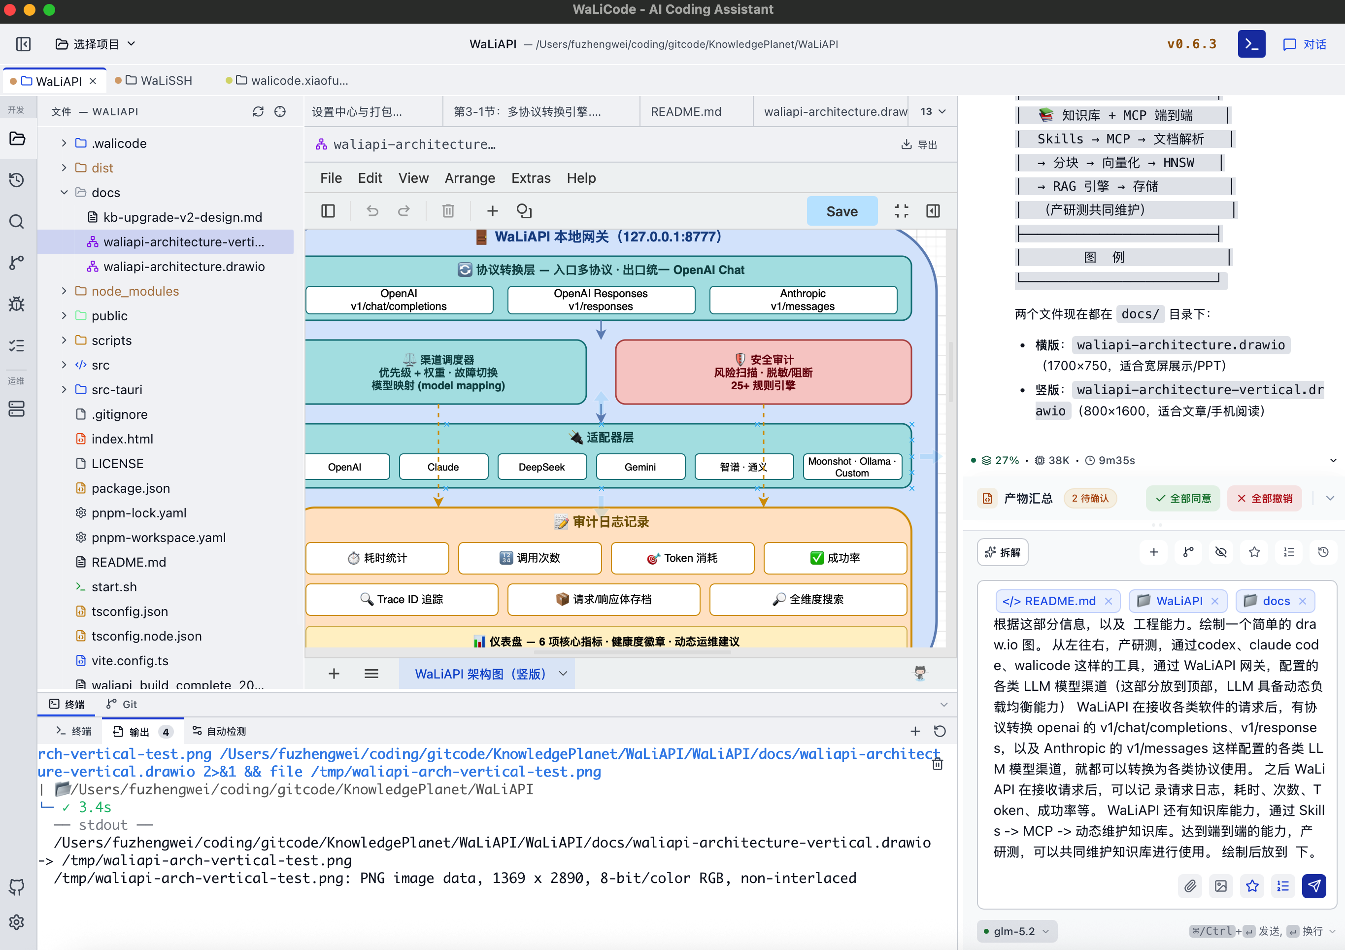Open the git branch view in activity bar
Screen dimensions: 1345x950
coord(17,263)
